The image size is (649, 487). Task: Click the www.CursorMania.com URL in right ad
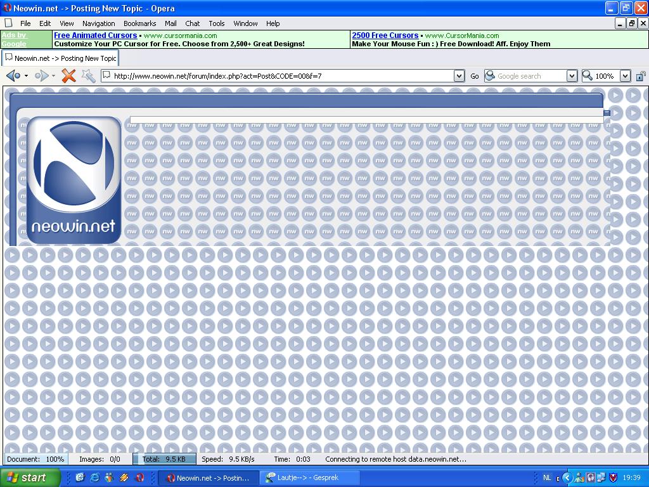tap(462, 36)
